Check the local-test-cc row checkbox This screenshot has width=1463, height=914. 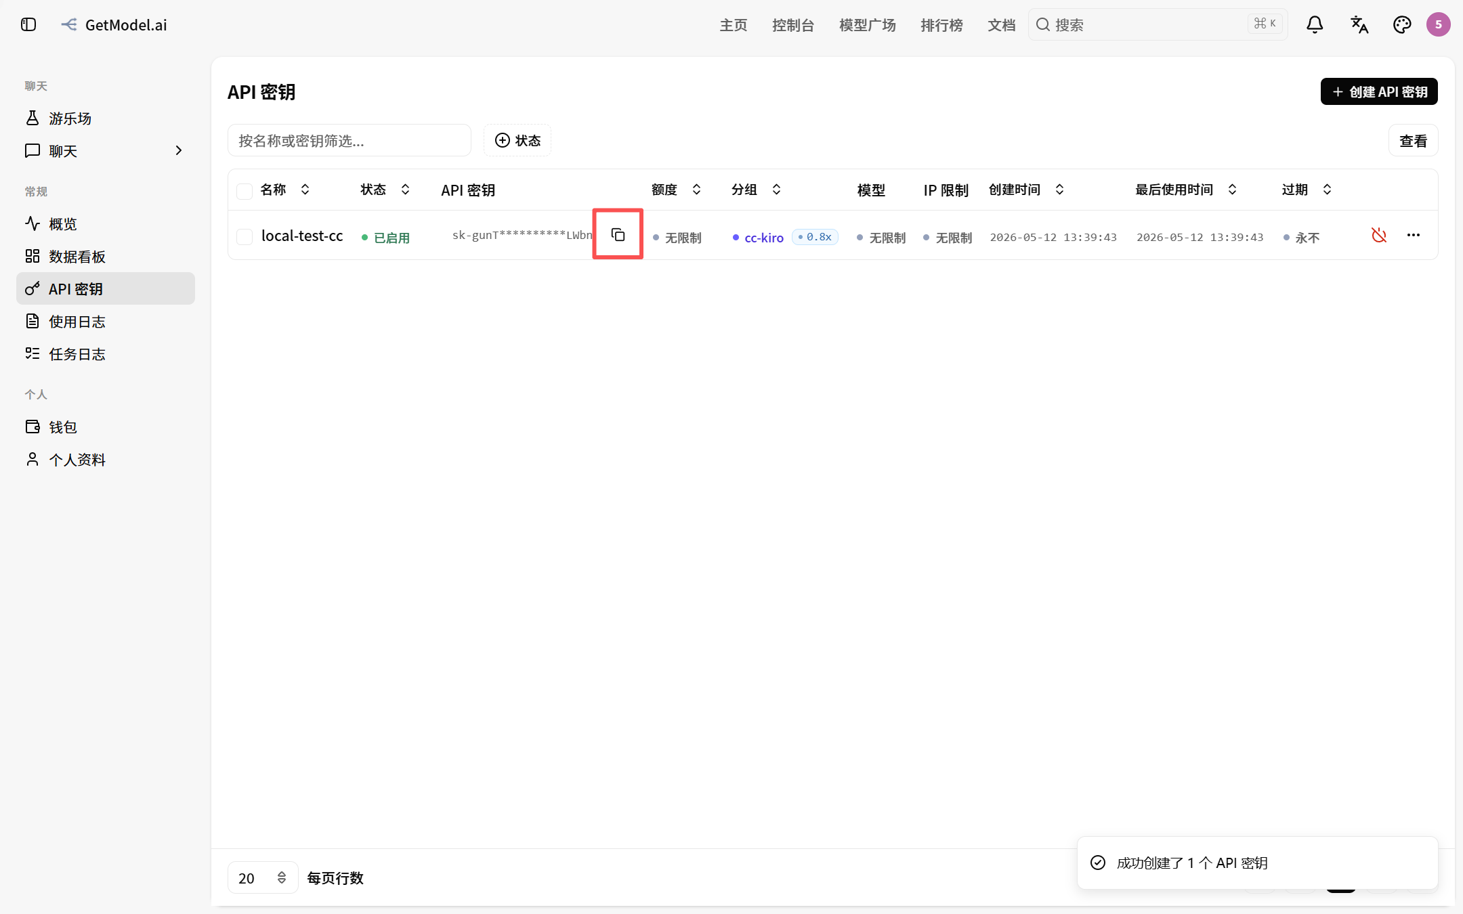[x=245, y=236]
